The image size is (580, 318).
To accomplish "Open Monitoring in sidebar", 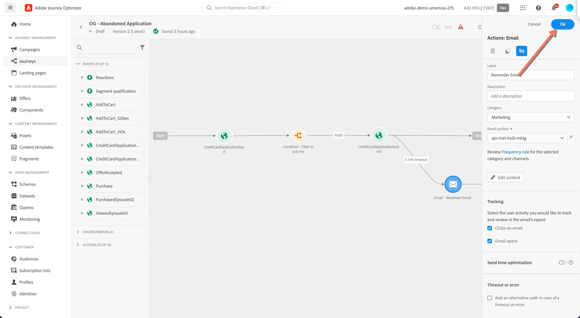I will pyautogui.click(x=36, y=219).
